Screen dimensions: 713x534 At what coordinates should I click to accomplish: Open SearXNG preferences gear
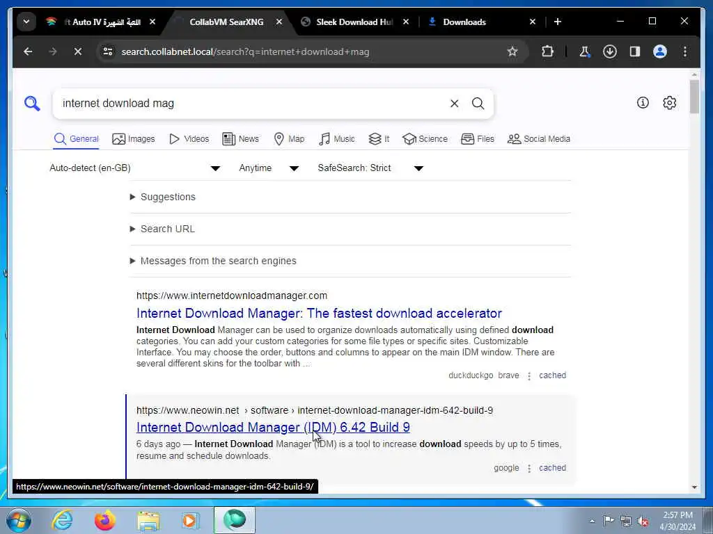(669, 103)
